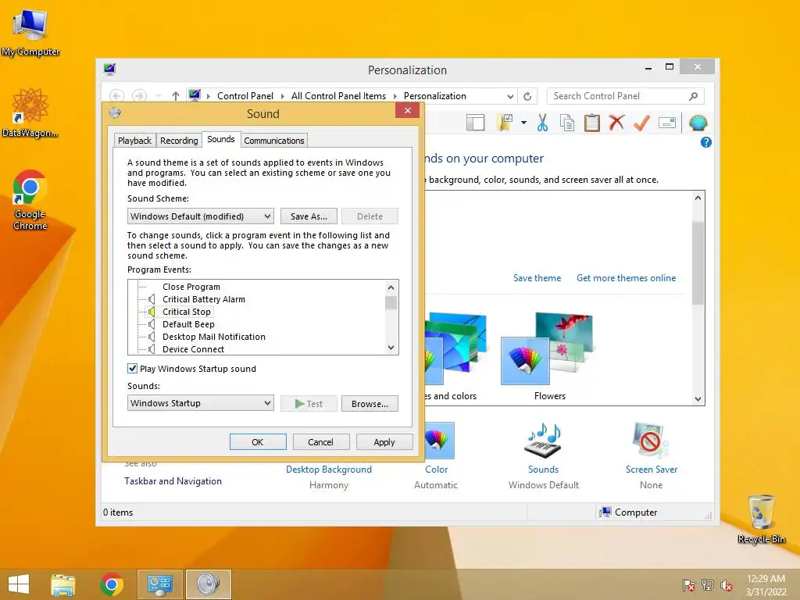The width and height of the screenshot is (800, 600).
Task: Switch to the Recording tab
Action: click(x=179, y=141)
